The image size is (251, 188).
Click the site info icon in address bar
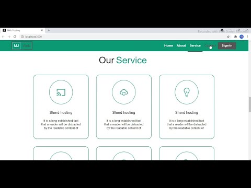(22, 37)
